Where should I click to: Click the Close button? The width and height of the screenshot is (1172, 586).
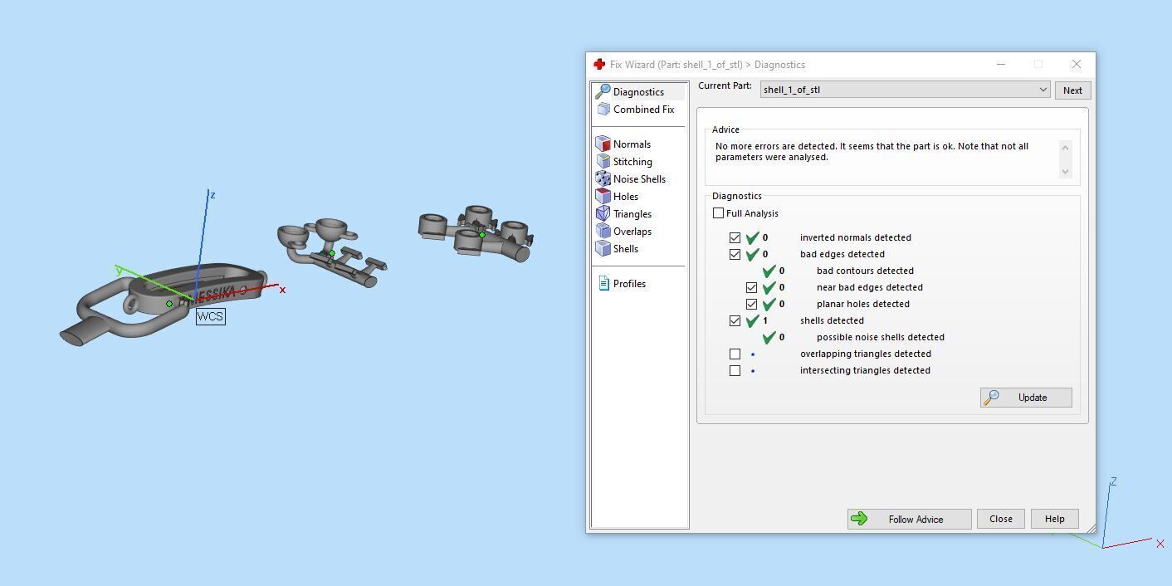coord(1001,519)
